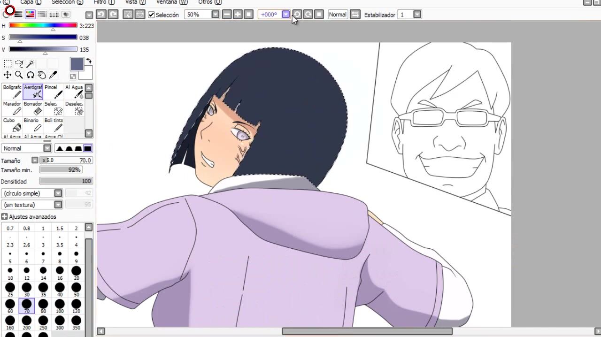601x337 pixels.
Task: Open the Ventana menu
Action: tap(172, 2)
